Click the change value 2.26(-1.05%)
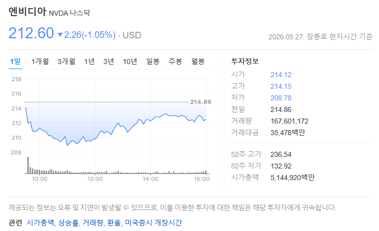Image resolution: width=379 pixels, height=231 pixels. (90, 35)
